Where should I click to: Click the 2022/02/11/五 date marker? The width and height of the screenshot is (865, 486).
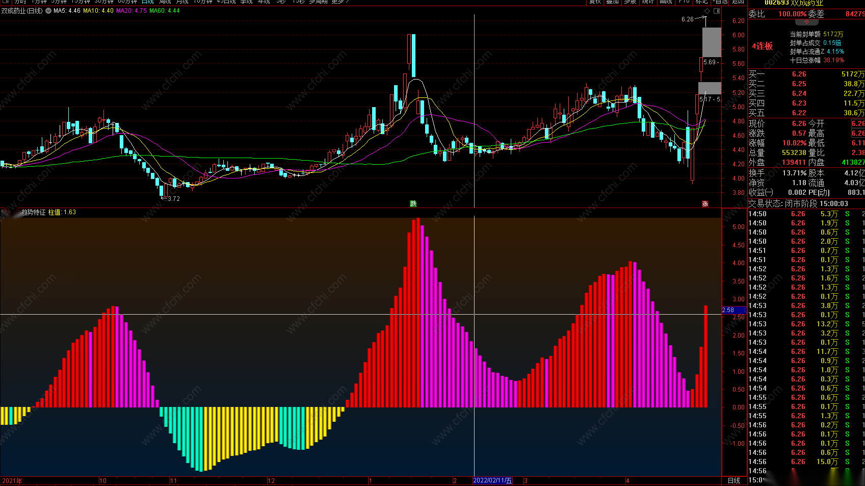(492, 480)
